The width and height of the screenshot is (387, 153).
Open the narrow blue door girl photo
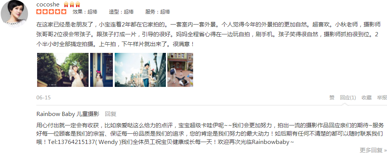coord(101,70)
